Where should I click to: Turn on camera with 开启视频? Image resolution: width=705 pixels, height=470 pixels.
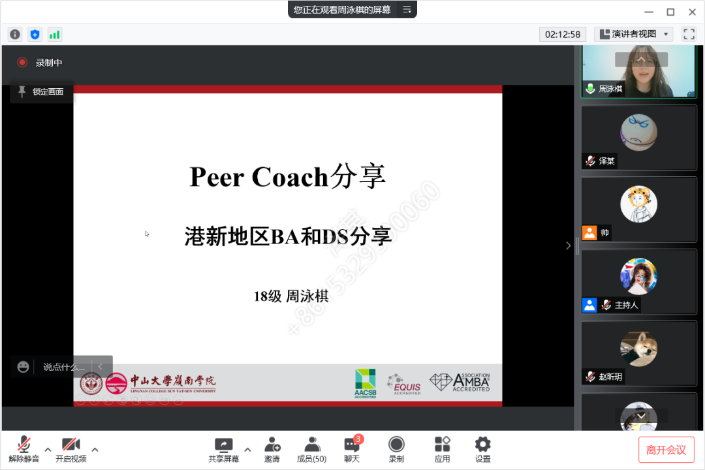click(x=70, y=449)
